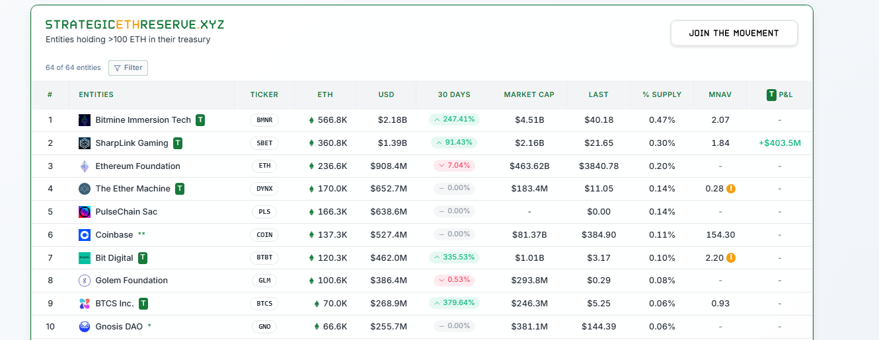Click the red 7.04% change pill

pyautogui.click(x=454, y=166)
